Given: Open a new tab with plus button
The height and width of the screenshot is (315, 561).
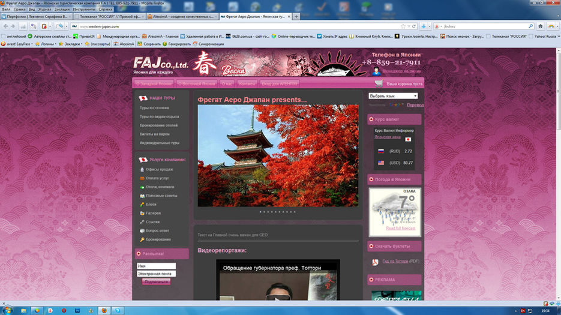Looking at the screenshot, I should 296,16.
